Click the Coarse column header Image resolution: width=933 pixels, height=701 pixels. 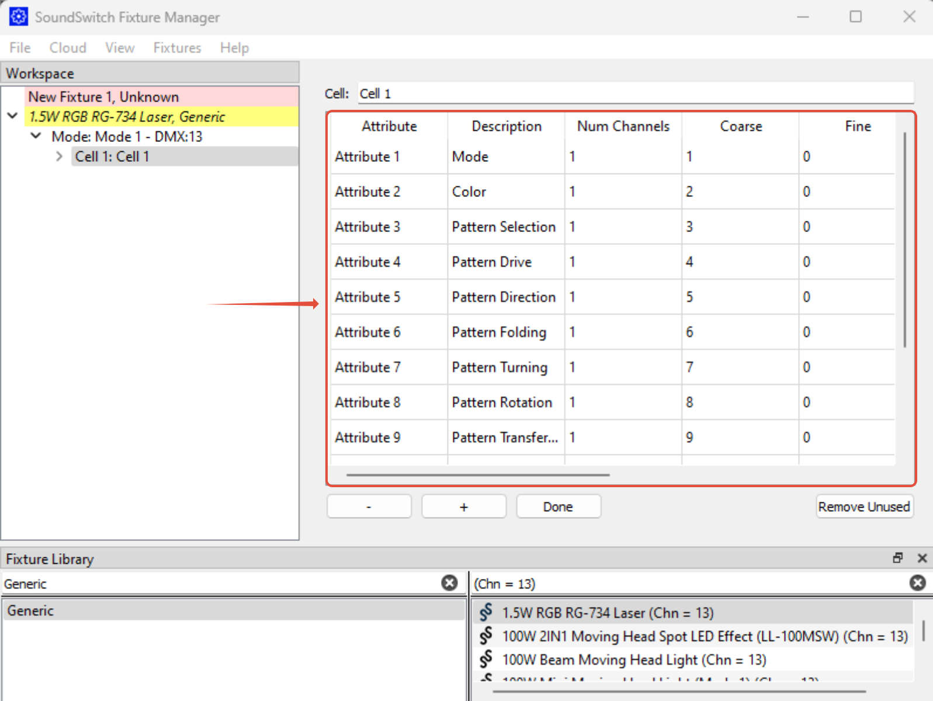741,126
